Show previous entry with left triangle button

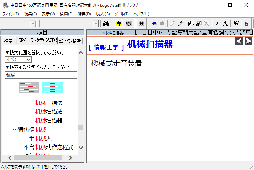239,41
